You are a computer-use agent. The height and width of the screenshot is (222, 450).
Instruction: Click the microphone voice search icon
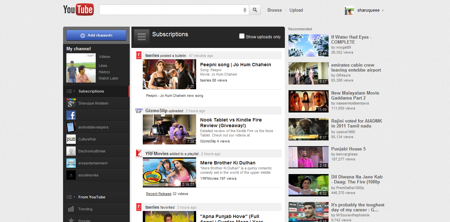coord(245,10)
